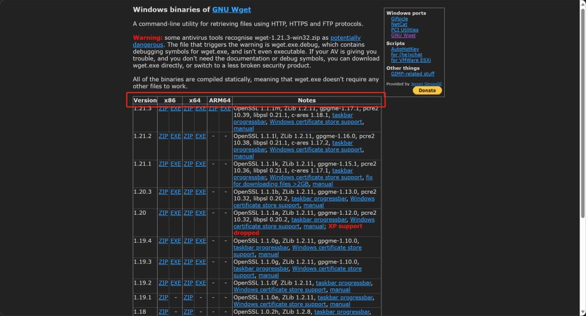Open the NetCat port page
Screen dimensions: 586x316
[399, 25]
